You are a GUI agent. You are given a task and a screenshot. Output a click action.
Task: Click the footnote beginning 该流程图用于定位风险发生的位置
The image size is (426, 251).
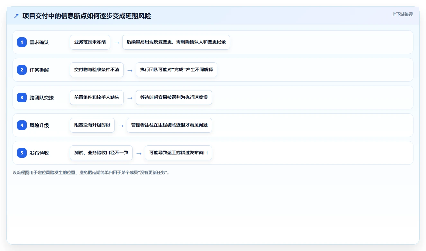coord(91,172)
